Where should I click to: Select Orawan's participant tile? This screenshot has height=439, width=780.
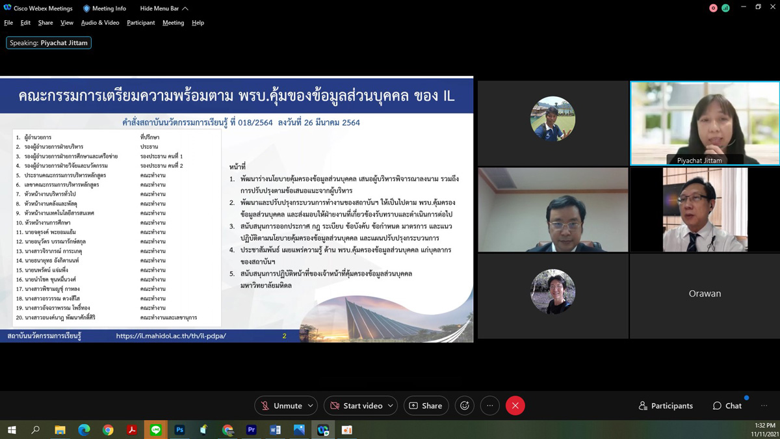click(705, 294)
